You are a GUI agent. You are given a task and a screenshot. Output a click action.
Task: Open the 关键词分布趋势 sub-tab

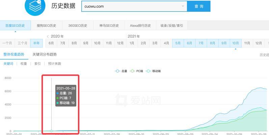pos(45,54)
